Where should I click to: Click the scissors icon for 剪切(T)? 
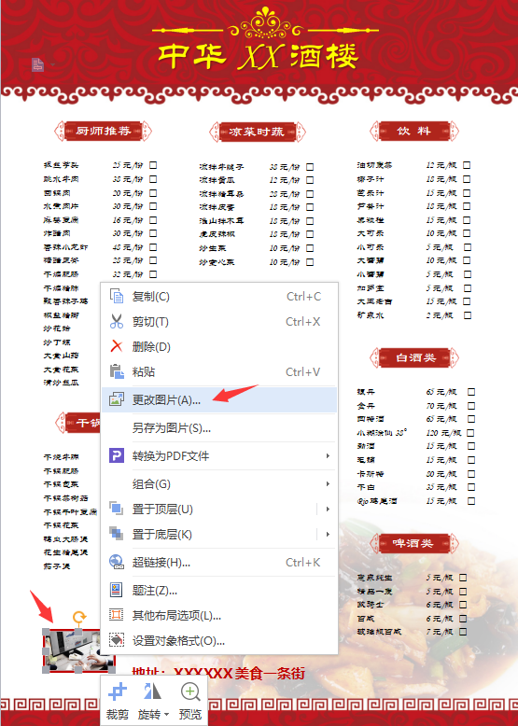click(116, 321)
